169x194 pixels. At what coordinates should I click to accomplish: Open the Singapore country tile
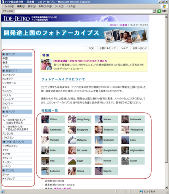point(79,130)
